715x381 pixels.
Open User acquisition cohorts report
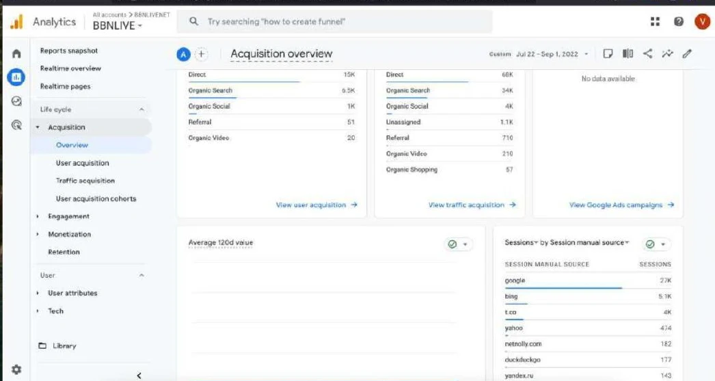pyautogui.click(x=96, y=198)
